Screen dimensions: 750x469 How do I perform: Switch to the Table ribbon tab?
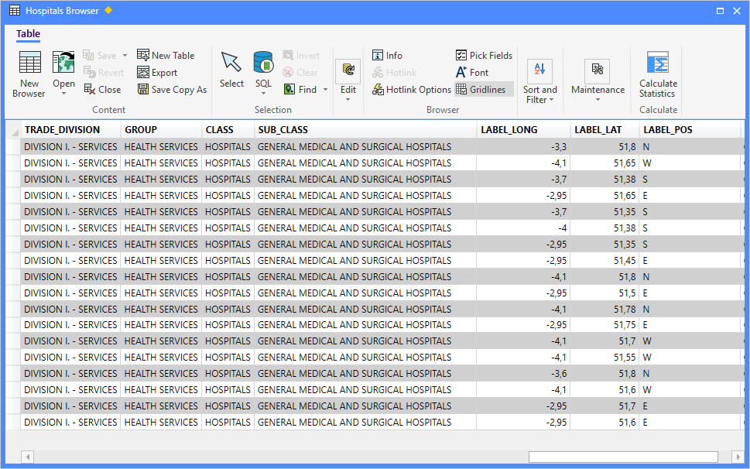tap(28, 34)
